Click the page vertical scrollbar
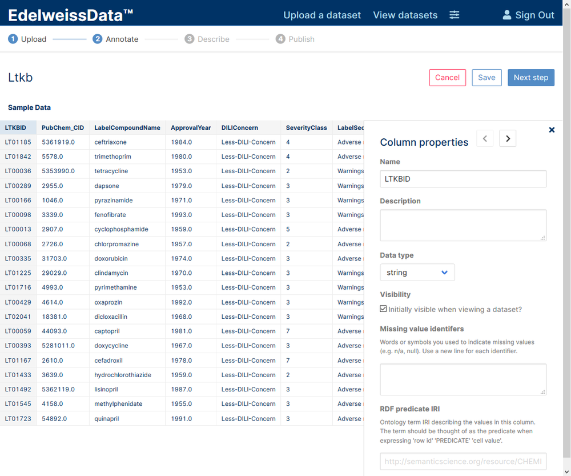The width and height of the screenshot is (571, 476). pyautogui.click(x=566, y=233)
